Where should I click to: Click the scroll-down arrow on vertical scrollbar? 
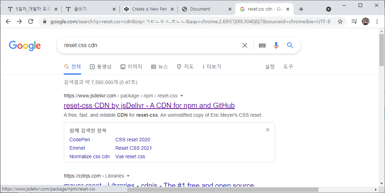pyautogui.click(x=381, y=183)
